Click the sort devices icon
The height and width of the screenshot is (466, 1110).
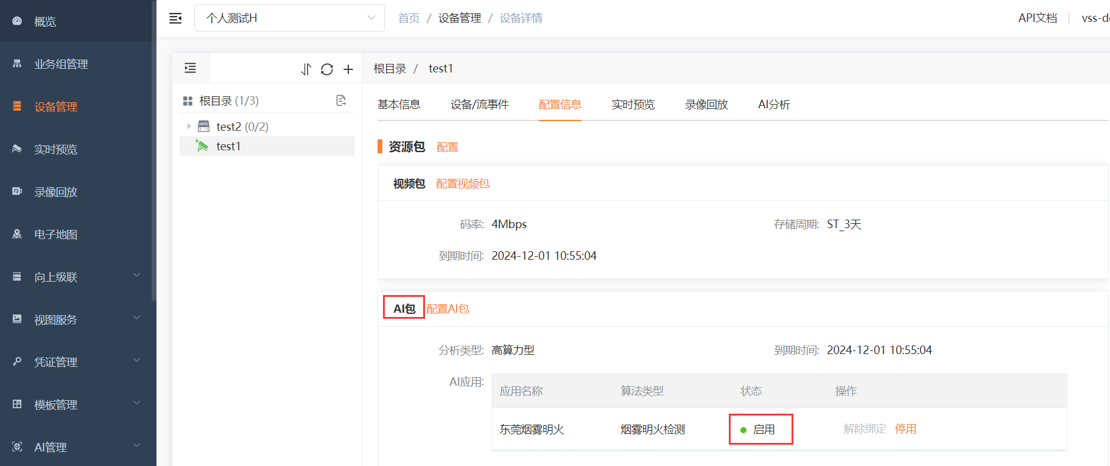[306, 69]
